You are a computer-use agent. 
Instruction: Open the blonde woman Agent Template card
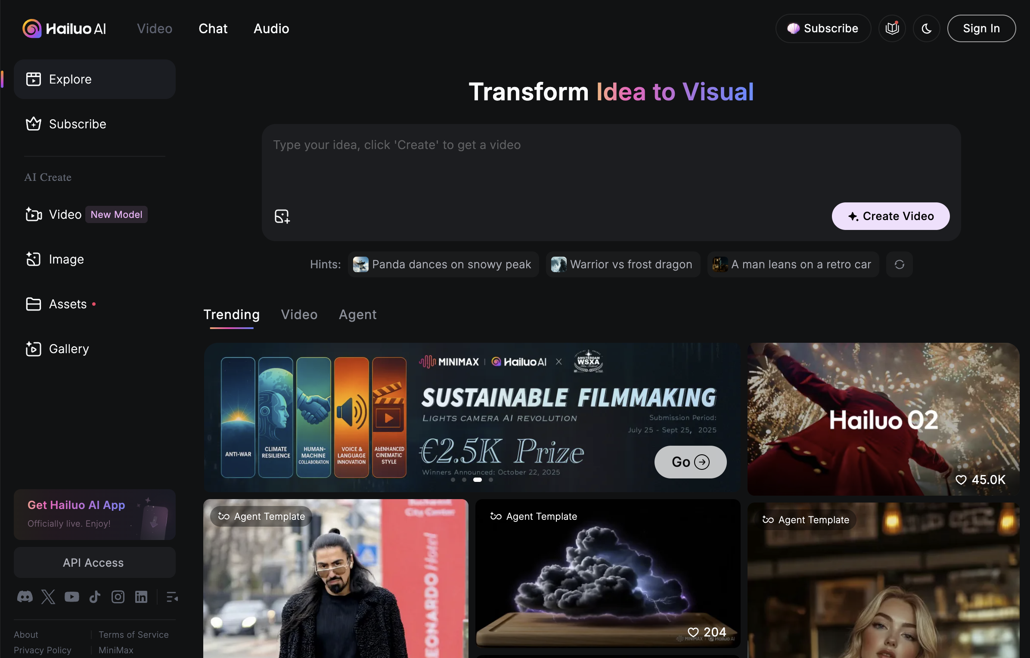click(883, 580)
